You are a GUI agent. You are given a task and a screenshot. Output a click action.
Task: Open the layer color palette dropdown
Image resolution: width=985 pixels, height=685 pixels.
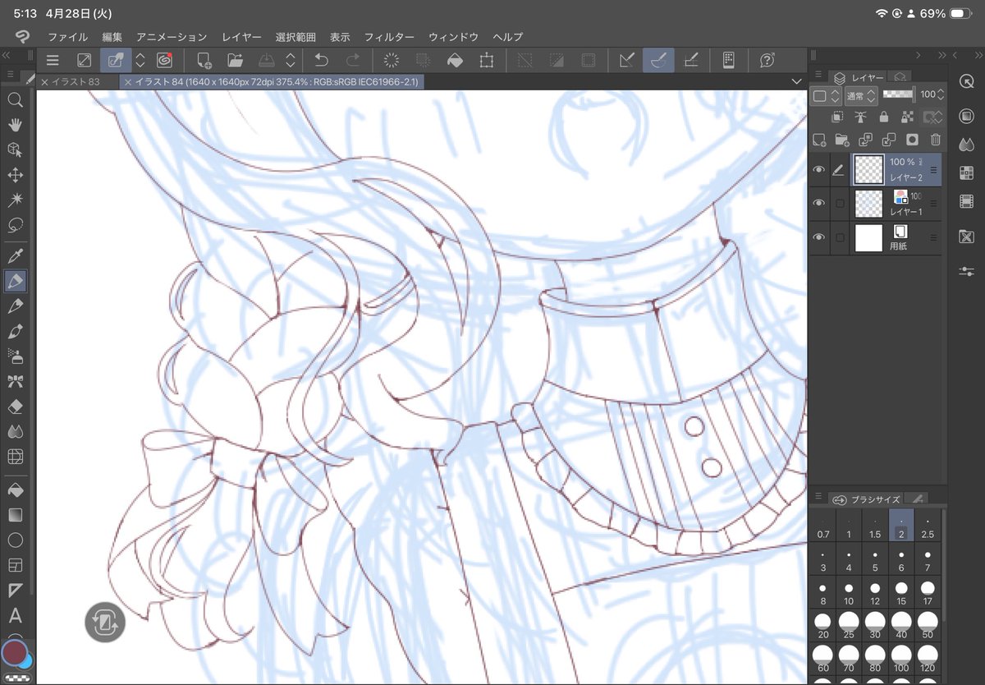pos(826,95)
